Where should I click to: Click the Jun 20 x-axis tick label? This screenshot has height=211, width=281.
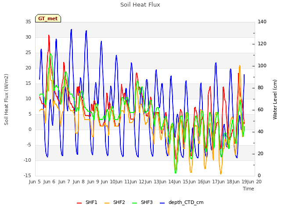[x=255, y=182]
